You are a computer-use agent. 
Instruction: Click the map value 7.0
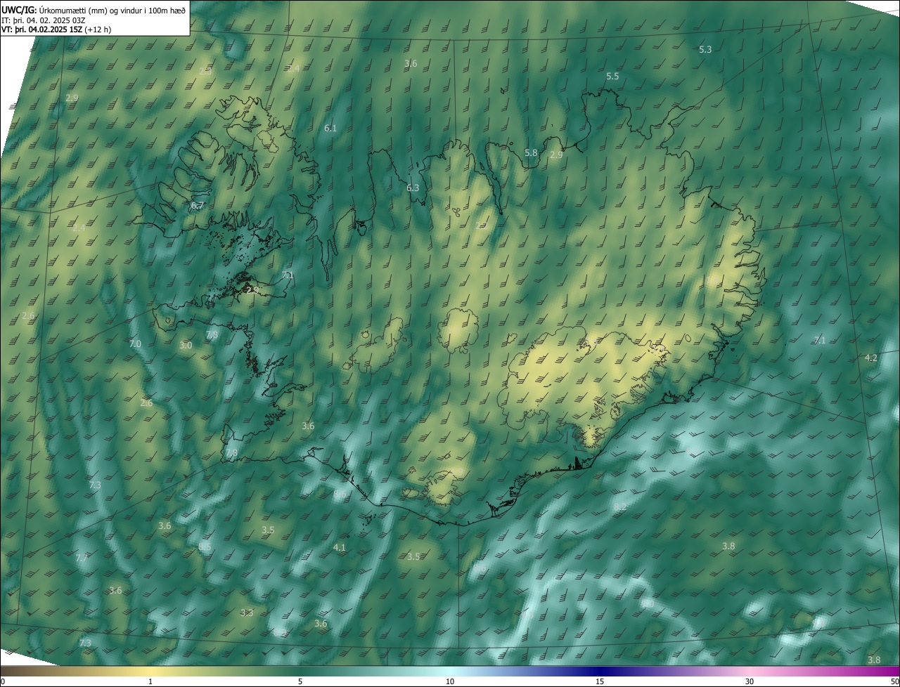click(x=136, y=343)
